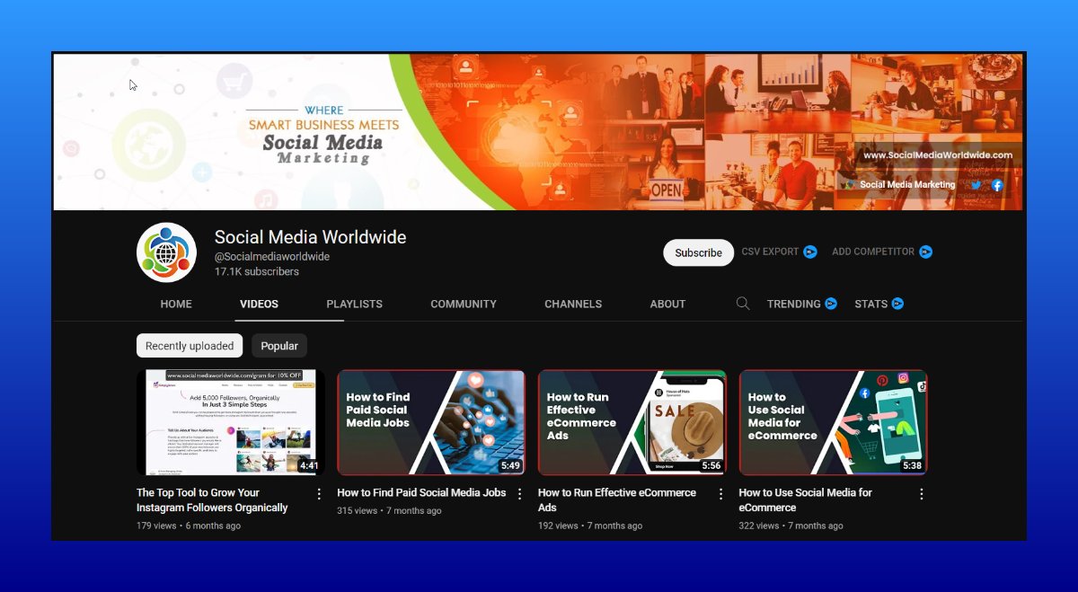Open more options for Instagram Followers video
This screenshot has height=592, width=1078.
click(x=319, y=494)
